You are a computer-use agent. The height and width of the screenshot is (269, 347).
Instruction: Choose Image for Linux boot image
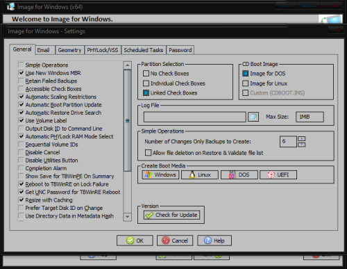[x=245, y=83]
